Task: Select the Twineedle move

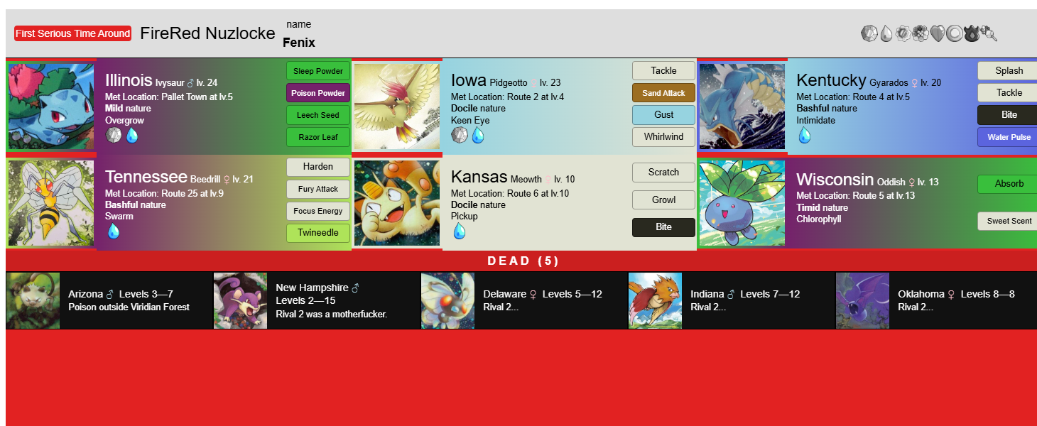Action: (318, 233)
